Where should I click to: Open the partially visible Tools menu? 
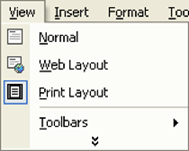click(179, 13)
